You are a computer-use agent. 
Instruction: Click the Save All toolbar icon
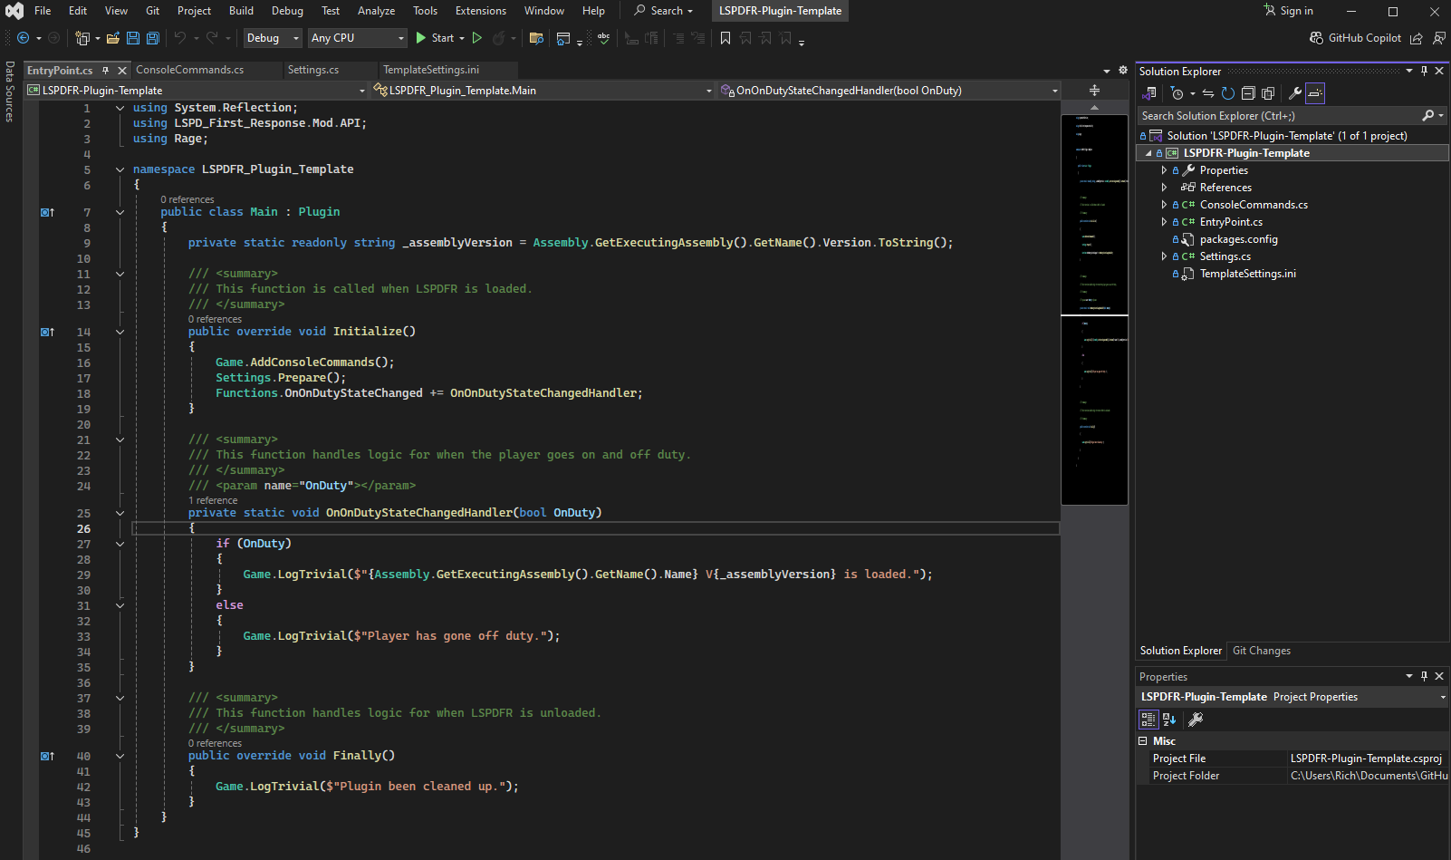pyautogui.click(x=153, y=38)
